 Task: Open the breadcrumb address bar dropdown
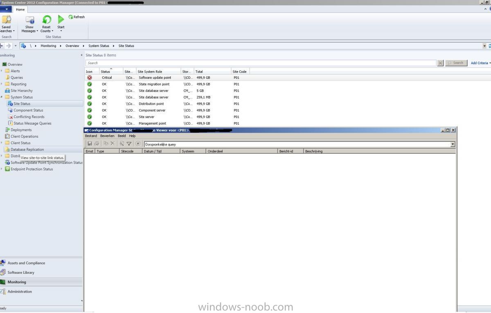coord(485,46)
